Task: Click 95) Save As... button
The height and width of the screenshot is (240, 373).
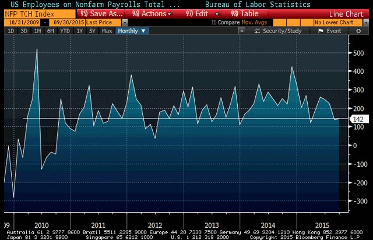Action: tap(101, 14)
